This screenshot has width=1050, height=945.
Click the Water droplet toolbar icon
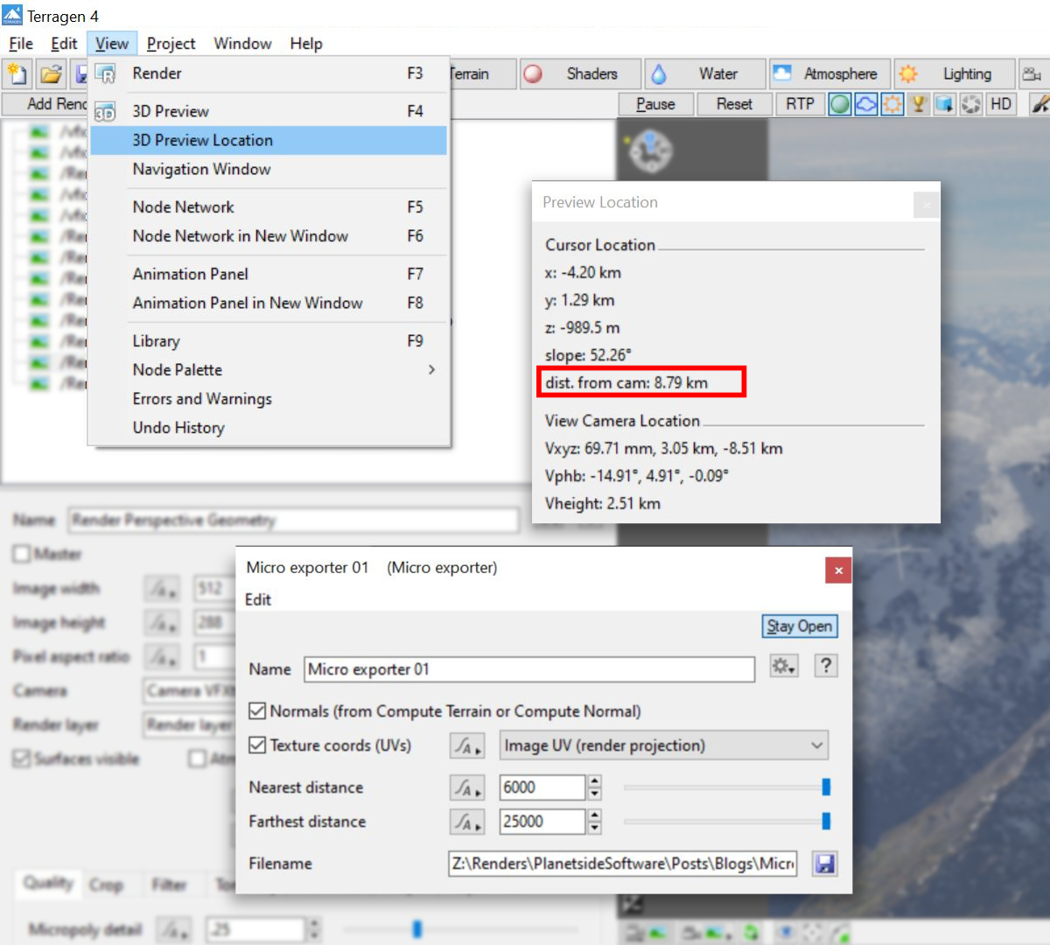659,74
